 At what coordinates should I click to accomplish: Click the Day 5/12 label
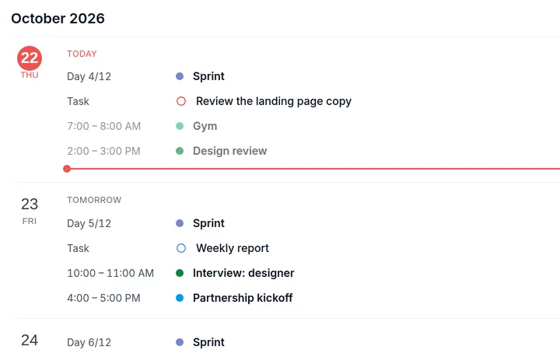point(89,223)
